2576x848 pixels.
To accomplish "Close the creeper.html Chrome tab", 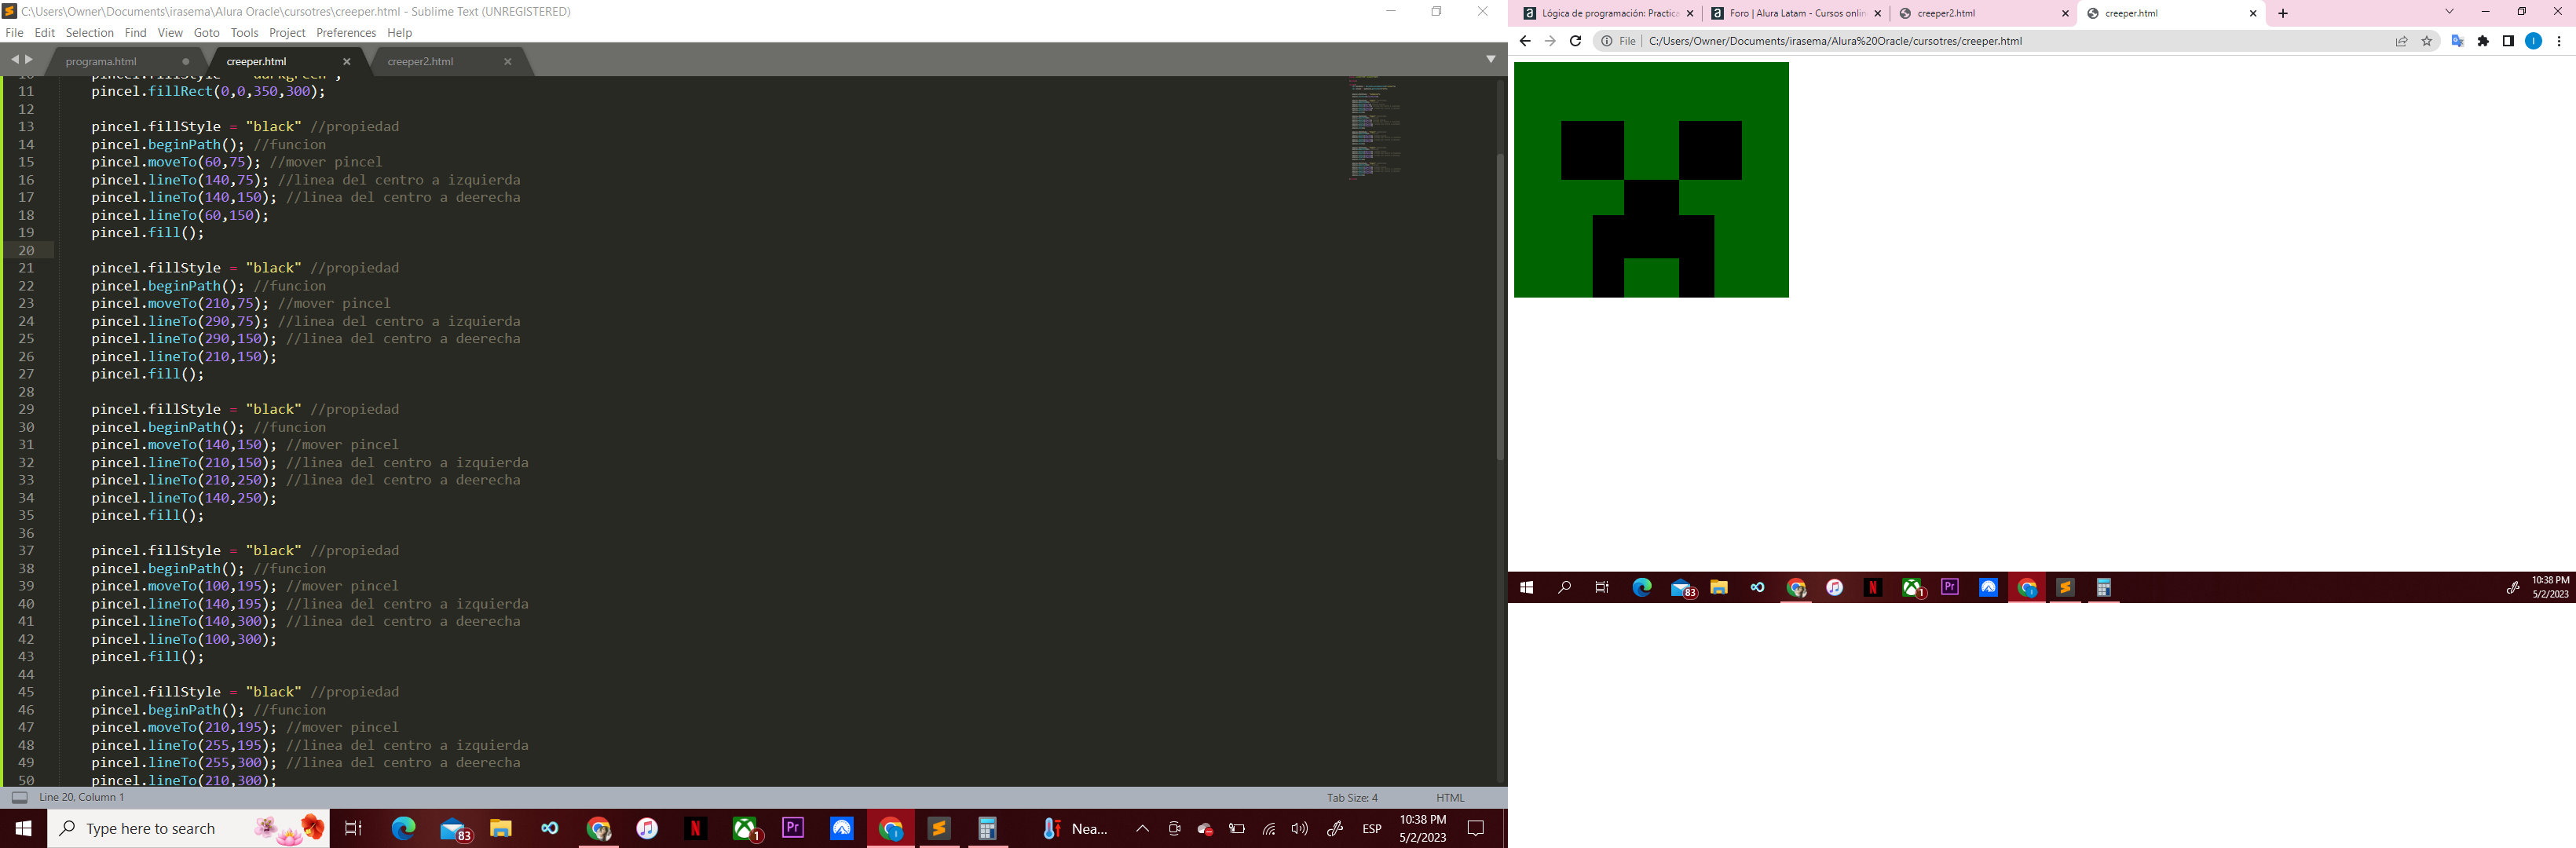I will [x=2252, y=13].
